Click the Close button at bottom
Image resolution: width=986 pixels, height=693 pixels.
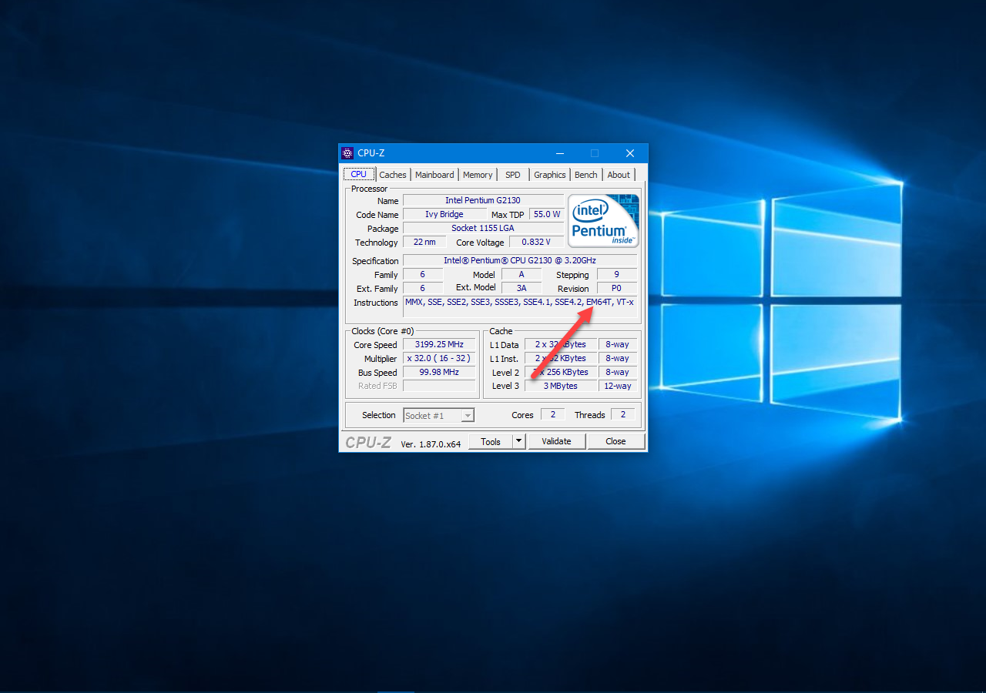(x=615, y=441)
